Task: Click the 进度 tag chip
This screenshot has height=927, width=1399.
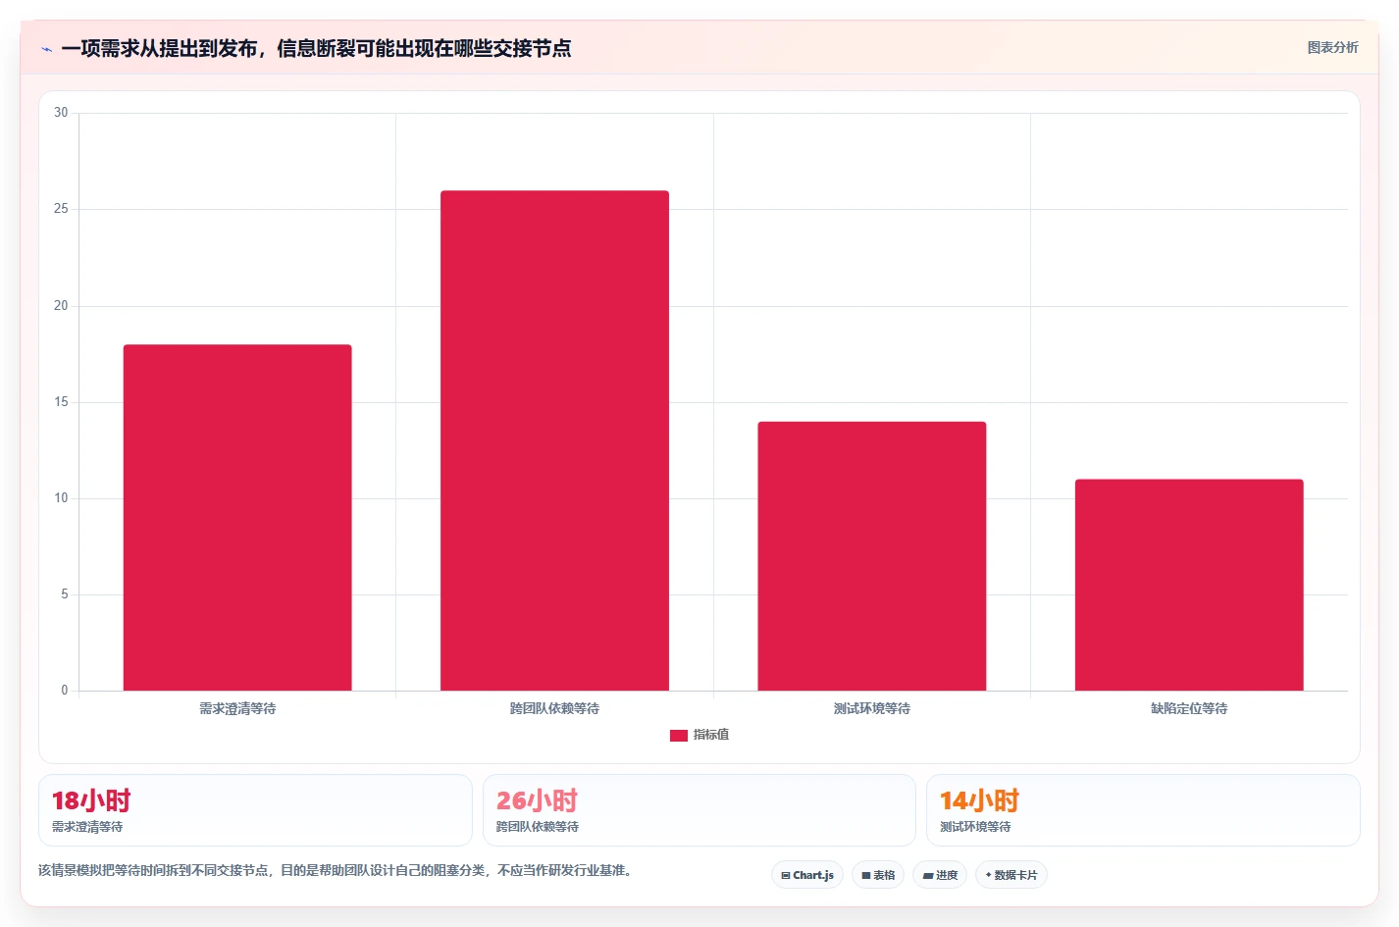Action: [940, 875]
